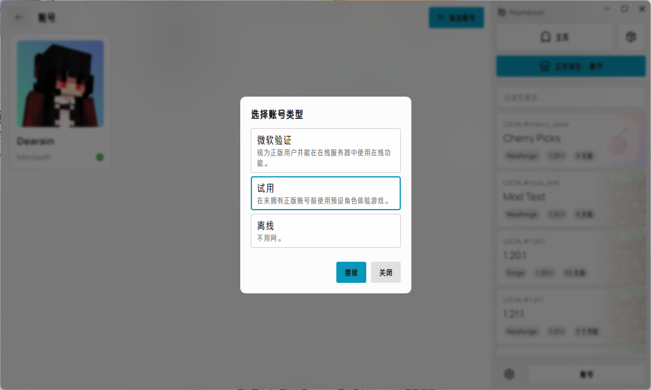Viewport: 651px width, 390px height.
Task: Select the 1.21.1 NeoForge instance
Action: [x=570, y=315]
